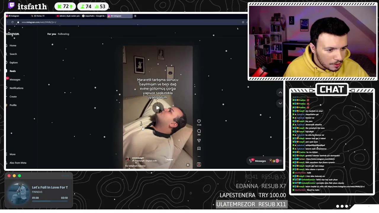Click the yellow music player dot
The image size is (379, 213).
[x=14, y=176]
